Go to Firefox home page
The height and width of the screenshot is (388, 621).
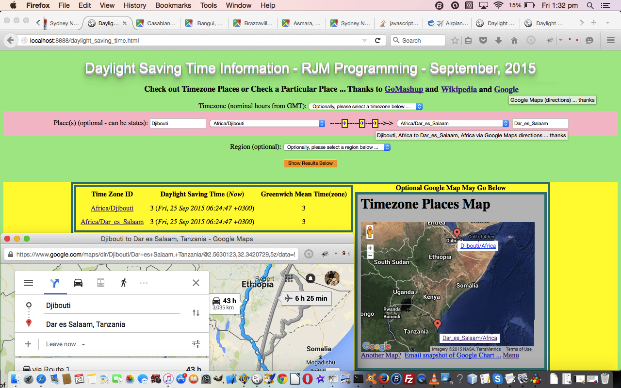pyautogui.click(x=514, y=41)
